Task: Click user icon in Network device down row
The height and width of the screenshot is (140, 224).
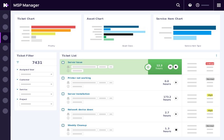Action: click(x=68, y=118)
